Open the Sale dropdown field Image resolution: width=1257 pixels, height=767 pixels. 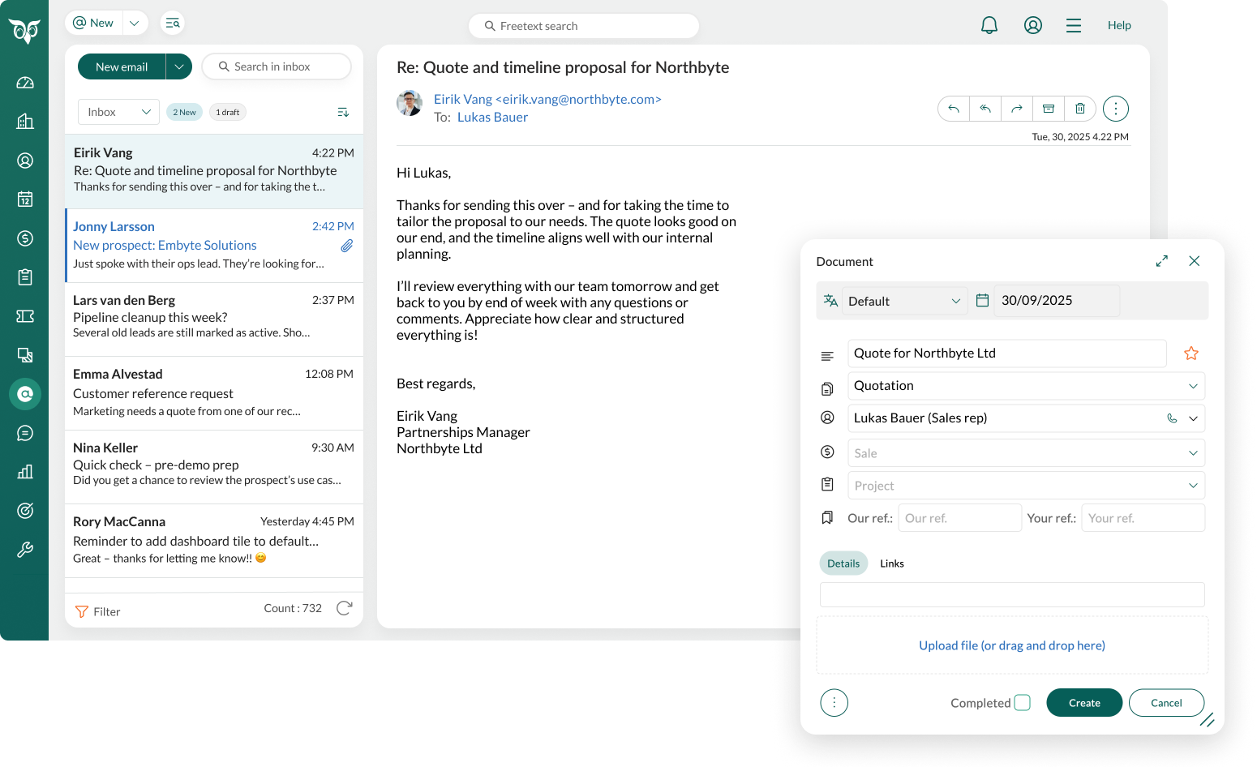(x=1026, y=453)
